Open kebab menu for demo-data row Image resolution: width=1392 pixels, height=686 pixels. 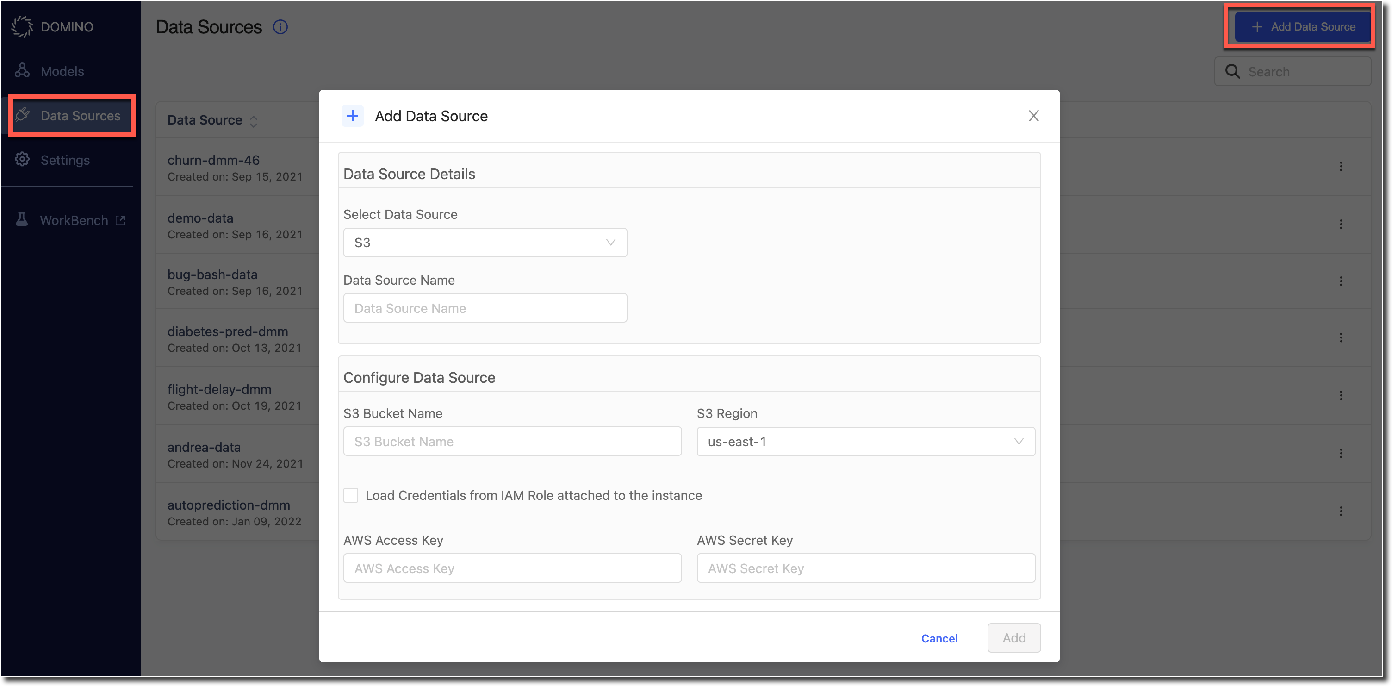[x=1341, y=225]
